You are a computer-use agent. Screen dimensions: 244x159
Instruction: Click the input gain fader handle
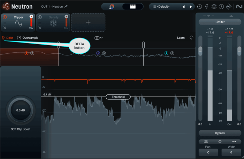pos(200,51)
